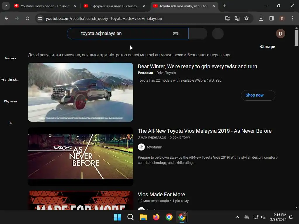Open YouTube account avatar D
This screenshot has width=299, height=224.
(x=281, y=34)
